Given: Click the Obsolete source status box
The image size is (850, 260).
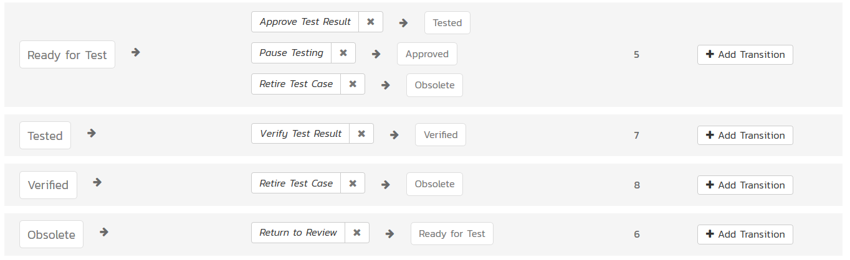Looking at the screenshot, I should pos(51,234).
